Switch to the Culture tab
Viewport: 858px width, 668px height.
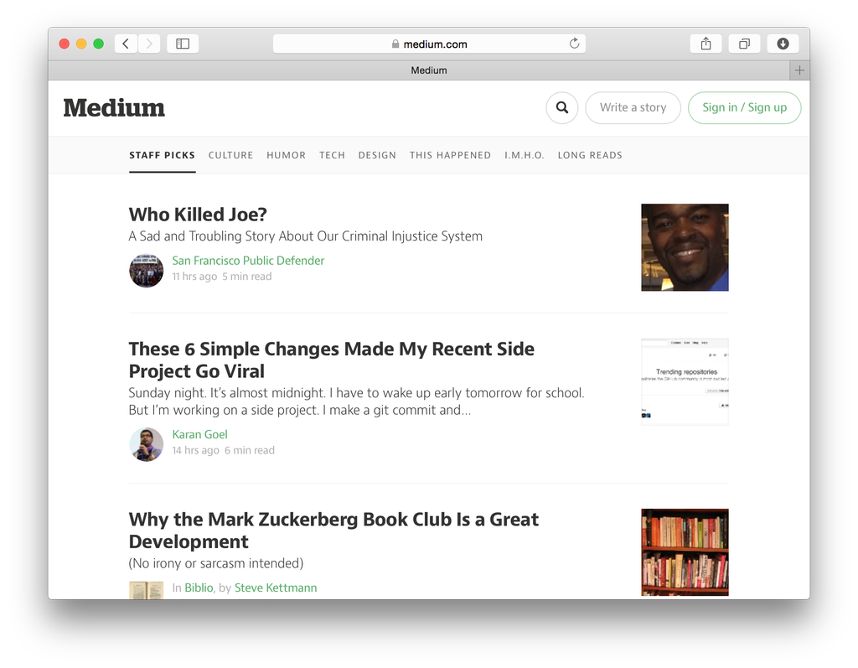231,156
